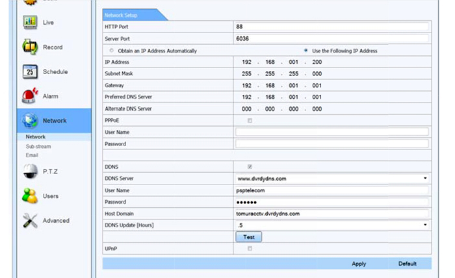Click the Alarm siren icon
Viewport: 455px width, 278px height.
coord(30,96)
